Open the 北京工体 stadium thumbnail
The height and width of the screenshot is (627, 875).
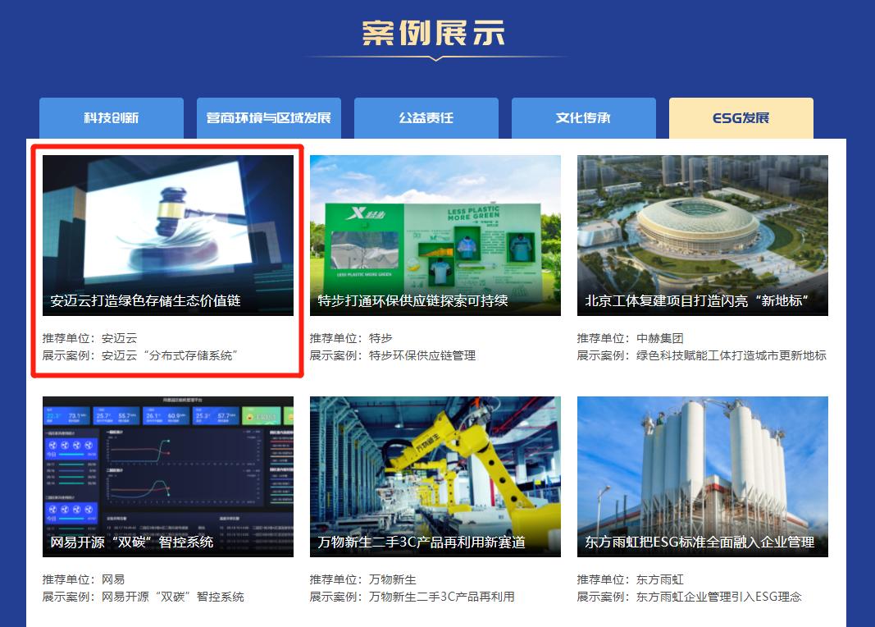point(703,235)
